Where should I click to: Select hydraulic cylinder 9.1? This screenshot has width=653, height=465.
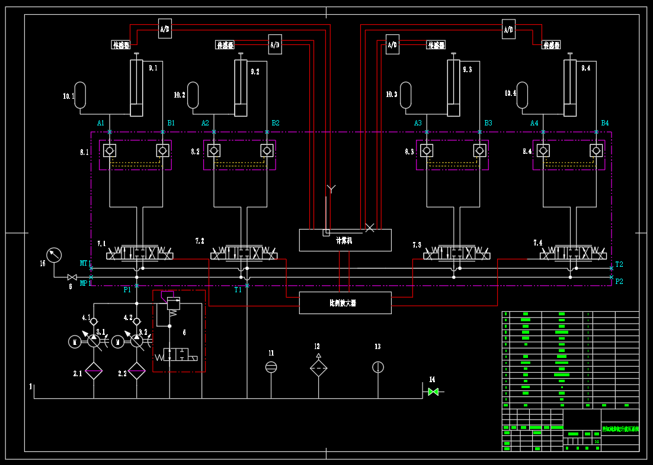click(137, 85)
